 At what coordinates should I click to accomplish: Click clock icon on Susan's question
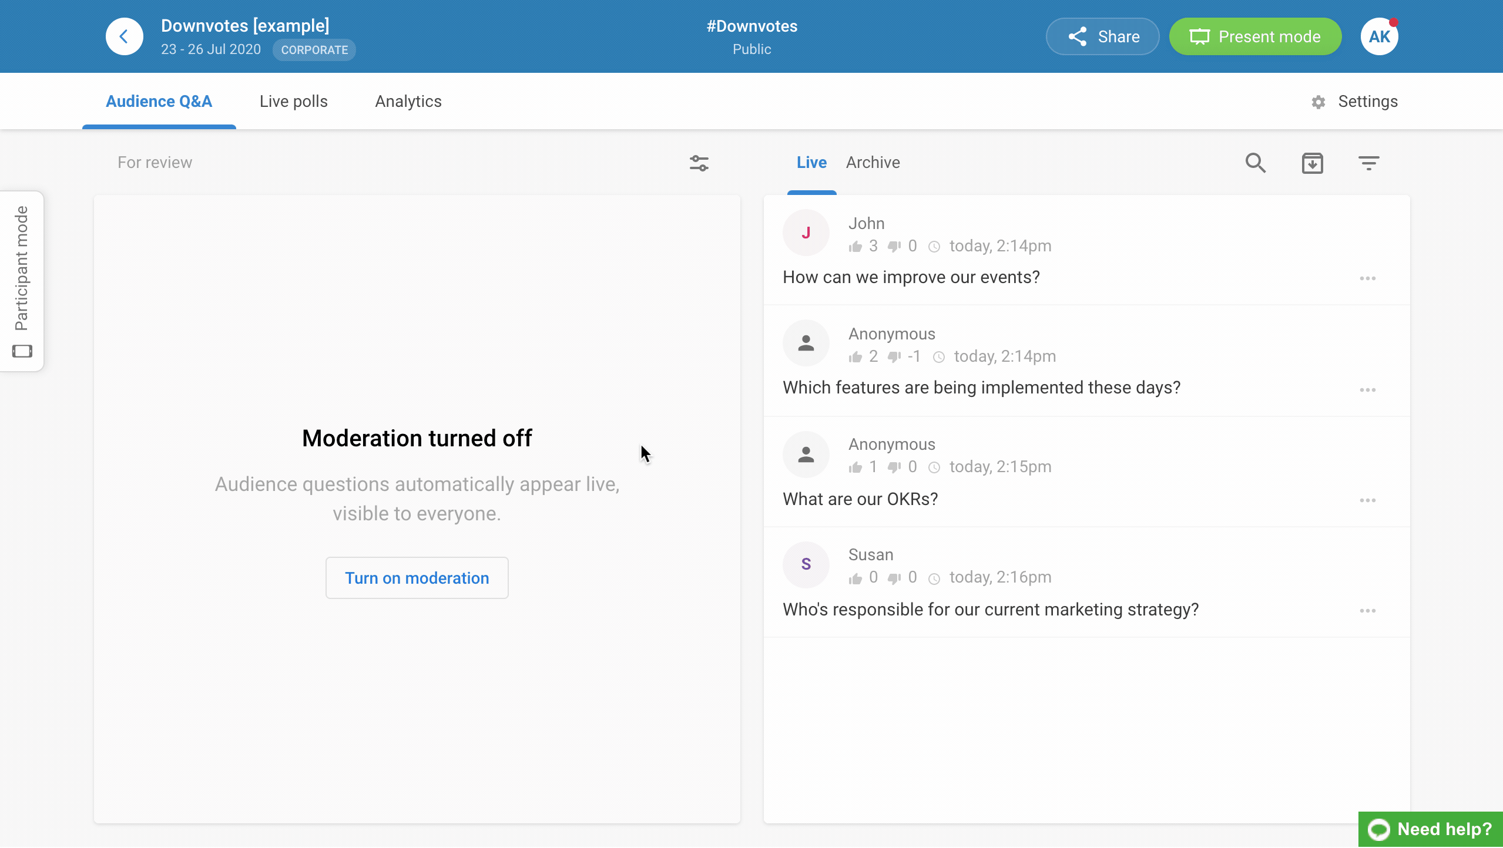pyautogui.click(x=934, y=578)
